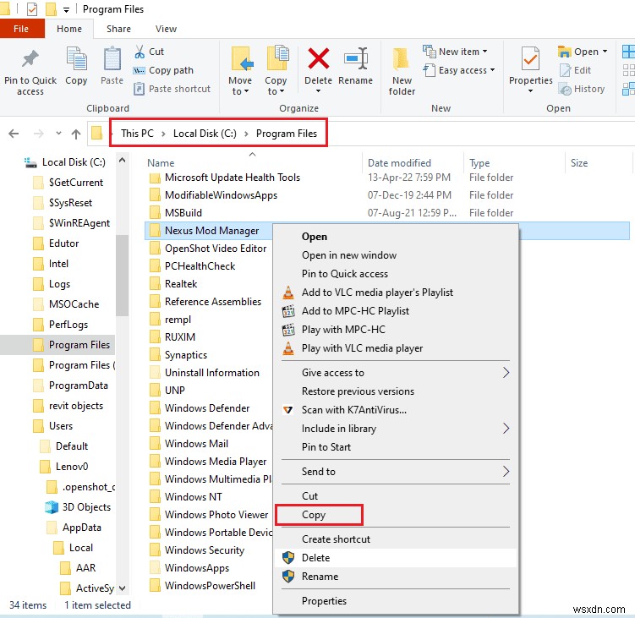This screenshot has height=618, width=635.
Task: Click Local Disk (C:) in address breadcrumb
Action: pyautogui.click(x=205, y=134)
